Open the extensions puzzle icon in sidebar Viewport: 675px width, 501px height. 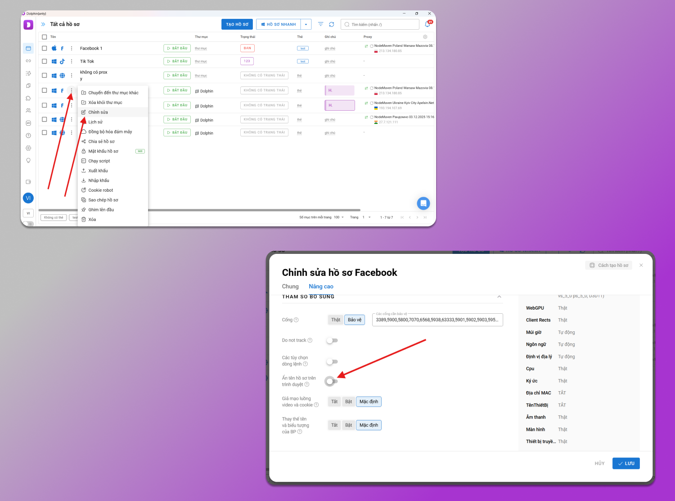[x=28, y=98]
